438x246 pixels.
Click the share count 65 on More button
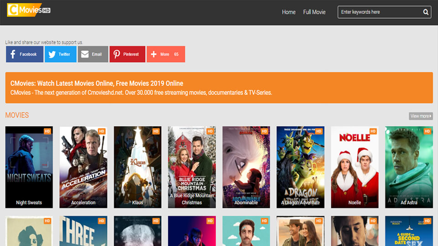[x=176, y=54]
